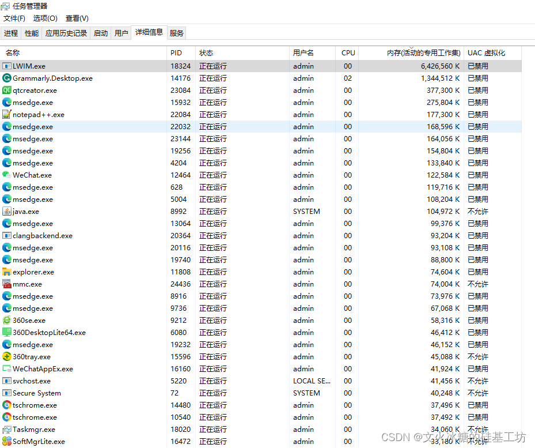The height and width of the screenshot is (448, 535).
Task: Click the SoftMgrLite.exe icon
Action: pyautogui.click(x=7, y=441)
